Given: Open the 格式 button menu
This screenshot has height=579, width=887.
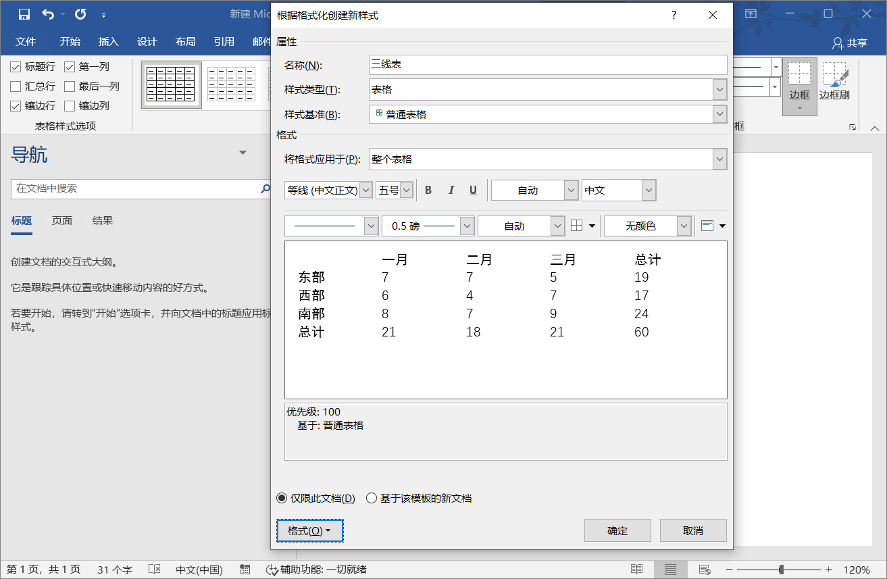Looking at the screenshot, I should coord(310,530).
